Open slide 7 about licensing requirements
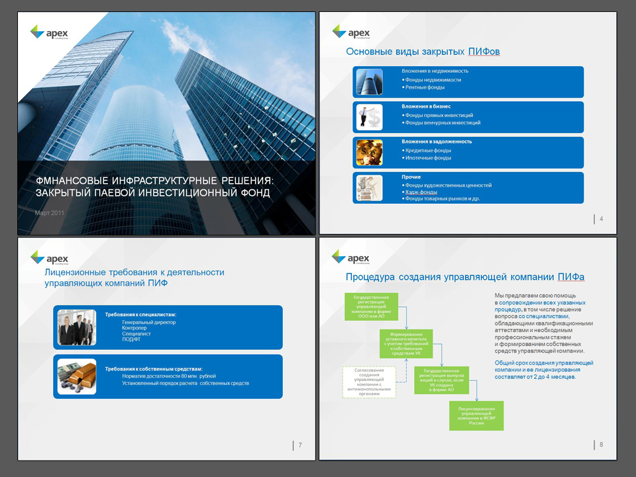The width and height of the screenshot is (636, 477). click(x=166, y=349)
